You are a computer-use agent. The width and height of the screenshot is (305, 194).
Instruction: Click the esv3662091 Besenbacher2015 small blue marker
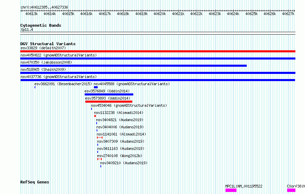tap(35, 87)
